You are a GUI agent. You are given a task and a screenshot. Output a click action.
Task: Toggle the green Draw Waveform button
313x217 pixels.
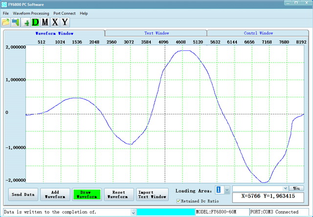(87, 195)
